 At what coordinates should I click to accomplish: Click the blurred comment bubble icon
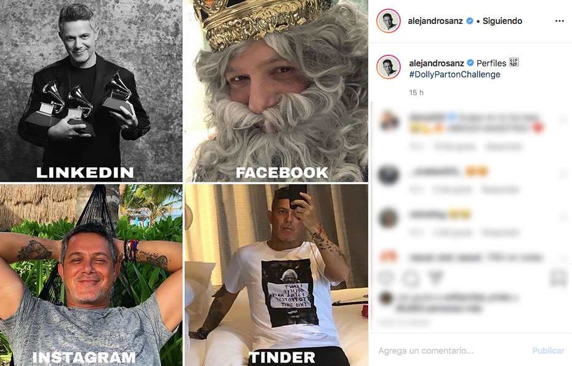point(411,278)
